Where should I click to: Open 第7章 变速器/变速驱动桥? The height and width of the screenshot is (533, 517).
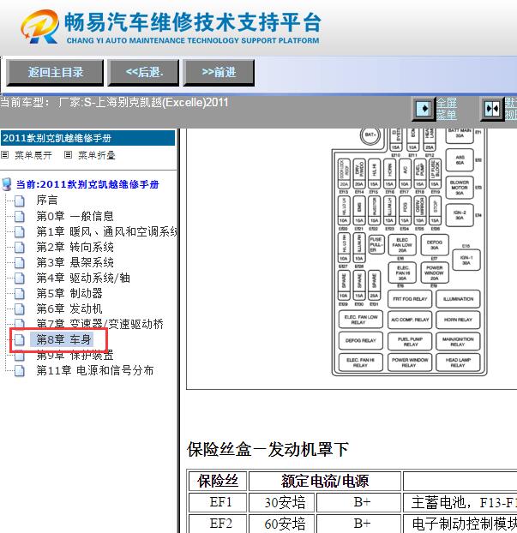(100, 324)
